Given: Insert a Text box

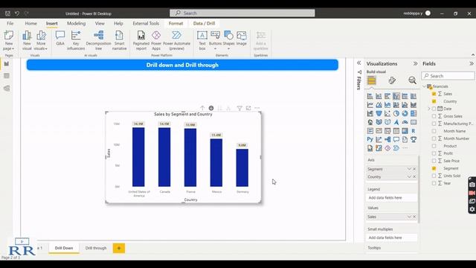Looking at the screenshot, I should [x=202, y=40].
